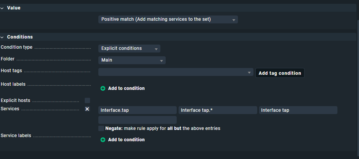Click the 'Interface tap.*' services field
This screenshot has width=359, height=159.
218,110
